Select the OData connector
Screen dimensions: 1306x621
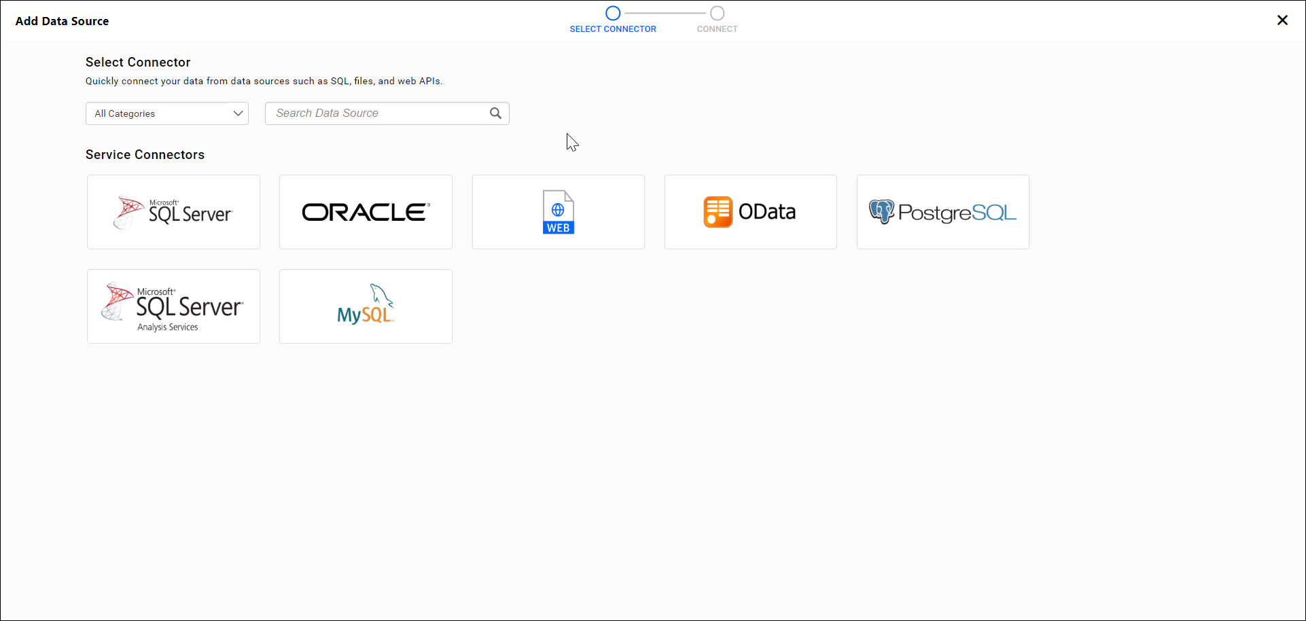click(751, 212)
